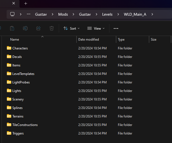172x143 pixels.
Task: Sort by Size column header
Action: click(154, 40)
